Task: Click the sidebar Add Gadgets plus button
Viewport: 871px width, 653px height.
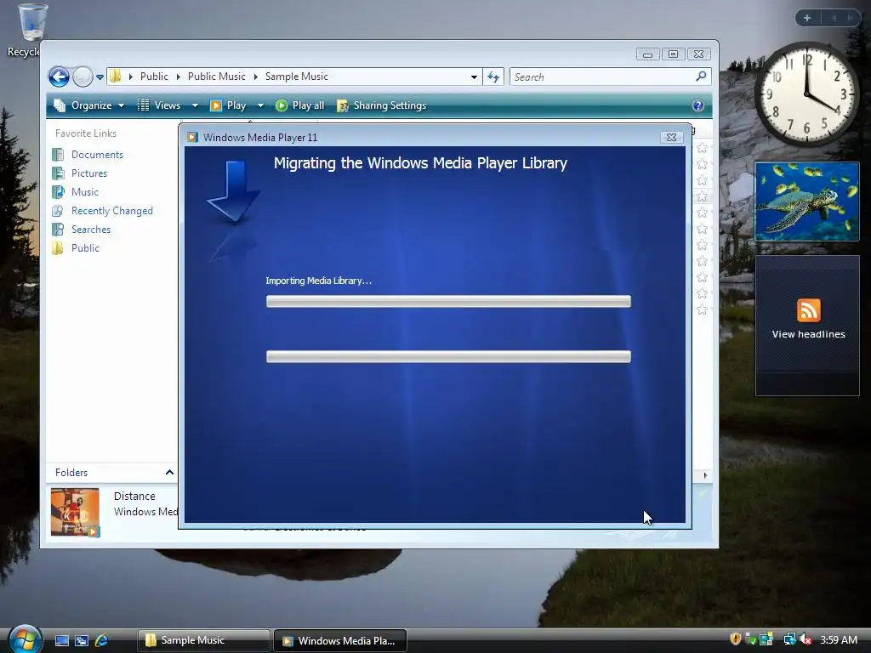Action: tap(807, 18)
